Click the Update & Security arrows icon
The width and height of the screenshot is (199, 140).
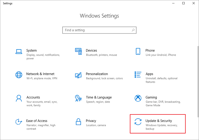[138, 122]
